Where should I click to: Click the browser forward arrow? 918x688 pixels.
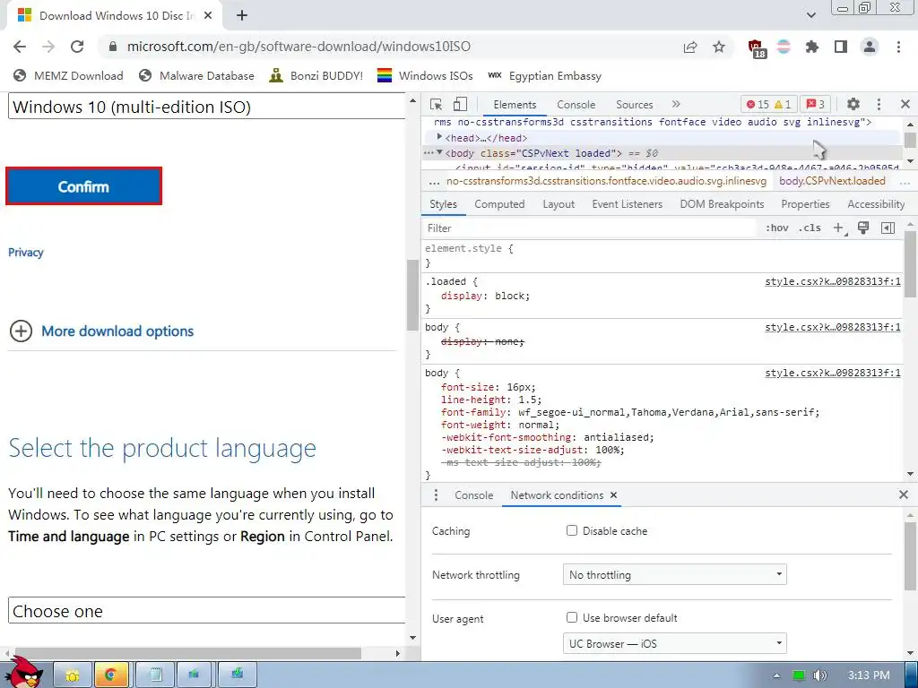[x=48, y=47]
